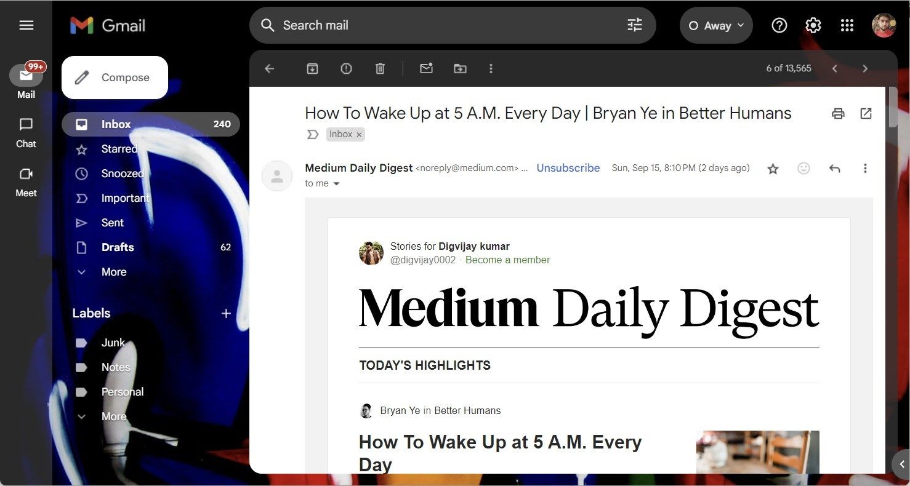Image resolution: width=910 pixels, height=486 pixels.
Task: Show the side panel arrow
Action: tap(902, 464)
